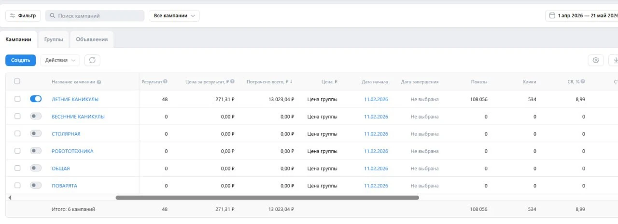This screenshot has width=618, height=224.
Task: Disable the ЛЕТНИЕ КАНИКУЛЫ campaign switch
Action: (36, 99)
